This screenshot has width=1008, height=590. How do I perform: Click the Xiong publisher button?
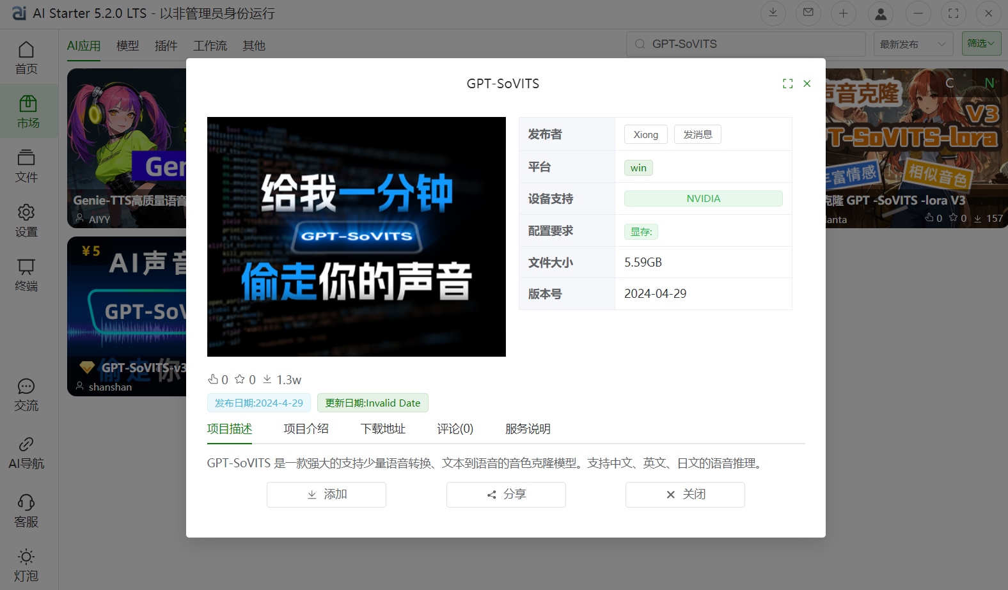646,134
